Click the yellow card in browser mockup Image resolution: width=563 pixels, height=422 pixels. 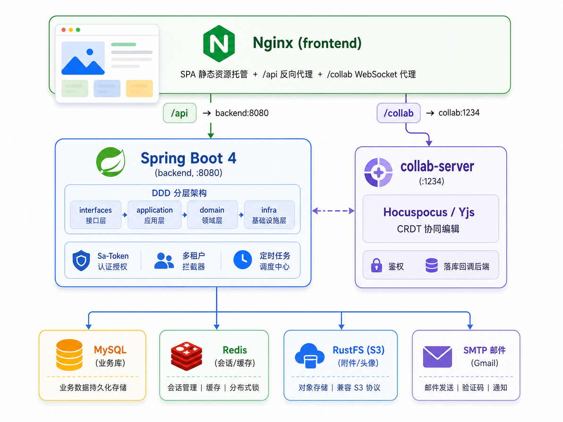pos(139,89)
